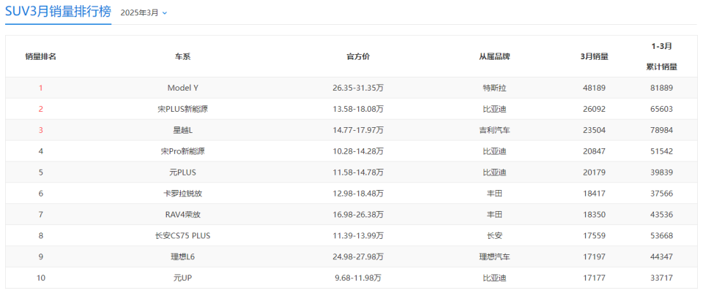This screenshot has height=293, width=703.
Task: Click the 3月销量 column header
Action: [594, 56]
